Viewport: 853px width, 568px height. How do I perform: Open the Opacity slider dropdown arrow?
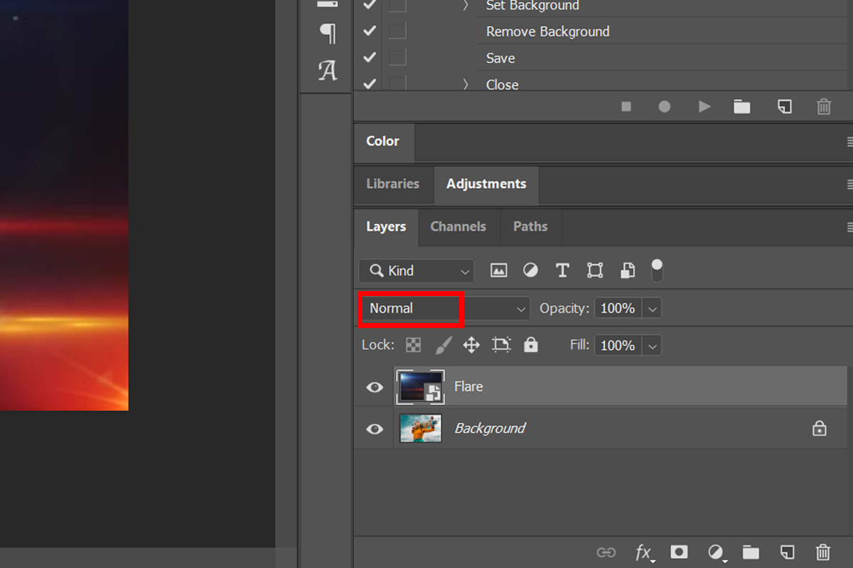tap(653, 309)
